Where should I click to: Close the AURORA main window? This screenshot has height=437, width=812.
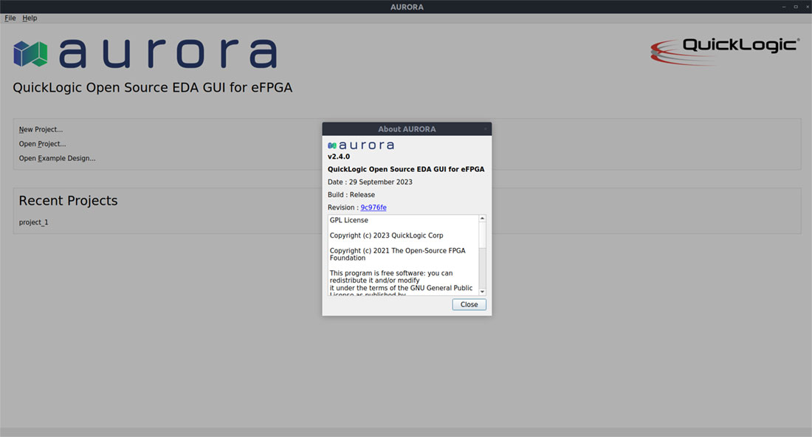click(807, 7)
